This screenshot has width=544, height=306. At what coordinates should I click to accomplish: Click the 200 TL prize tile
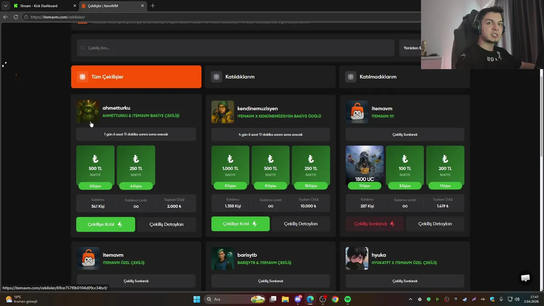coord(445,167)
